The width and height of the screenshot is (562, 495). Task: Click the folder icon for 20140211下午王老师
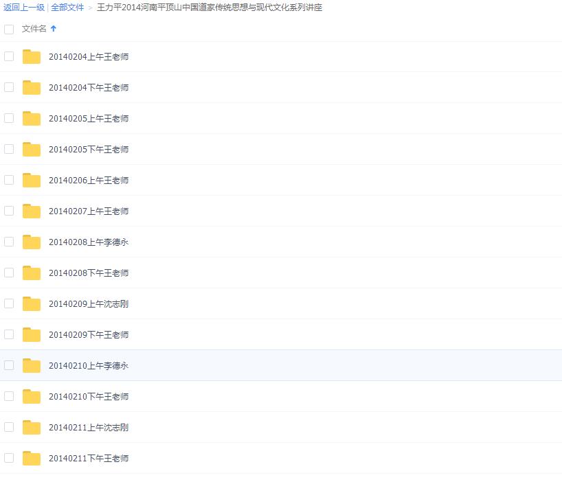32,459
